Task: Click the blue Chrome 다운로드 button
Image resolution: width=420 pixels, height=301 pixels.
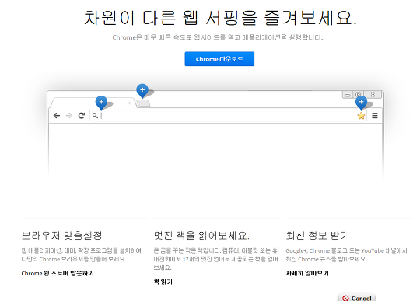Action: (x=219, y=59)
